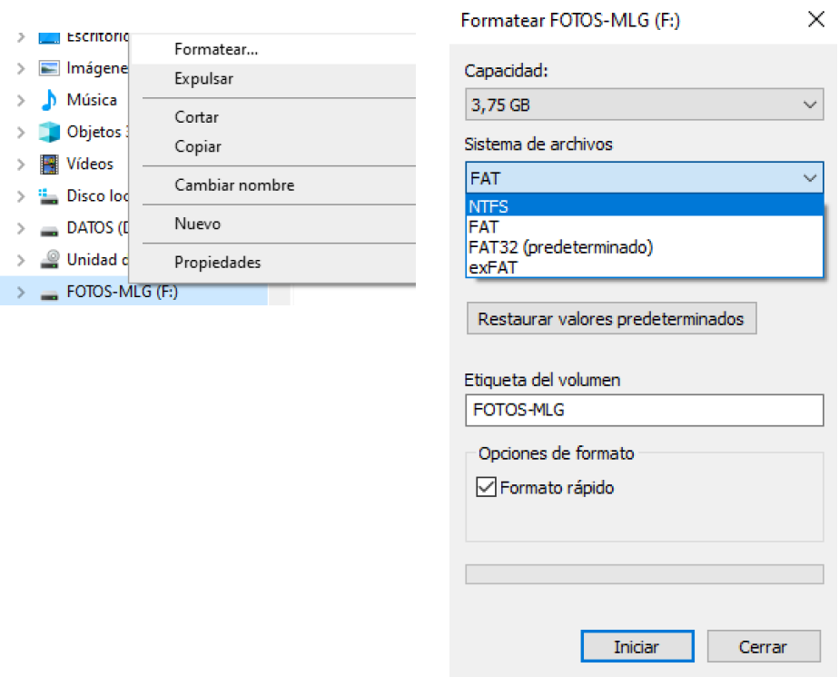Click Restaurar valores predeterminados button
Viewport: 839px width, 677px height.
[610, 319]
